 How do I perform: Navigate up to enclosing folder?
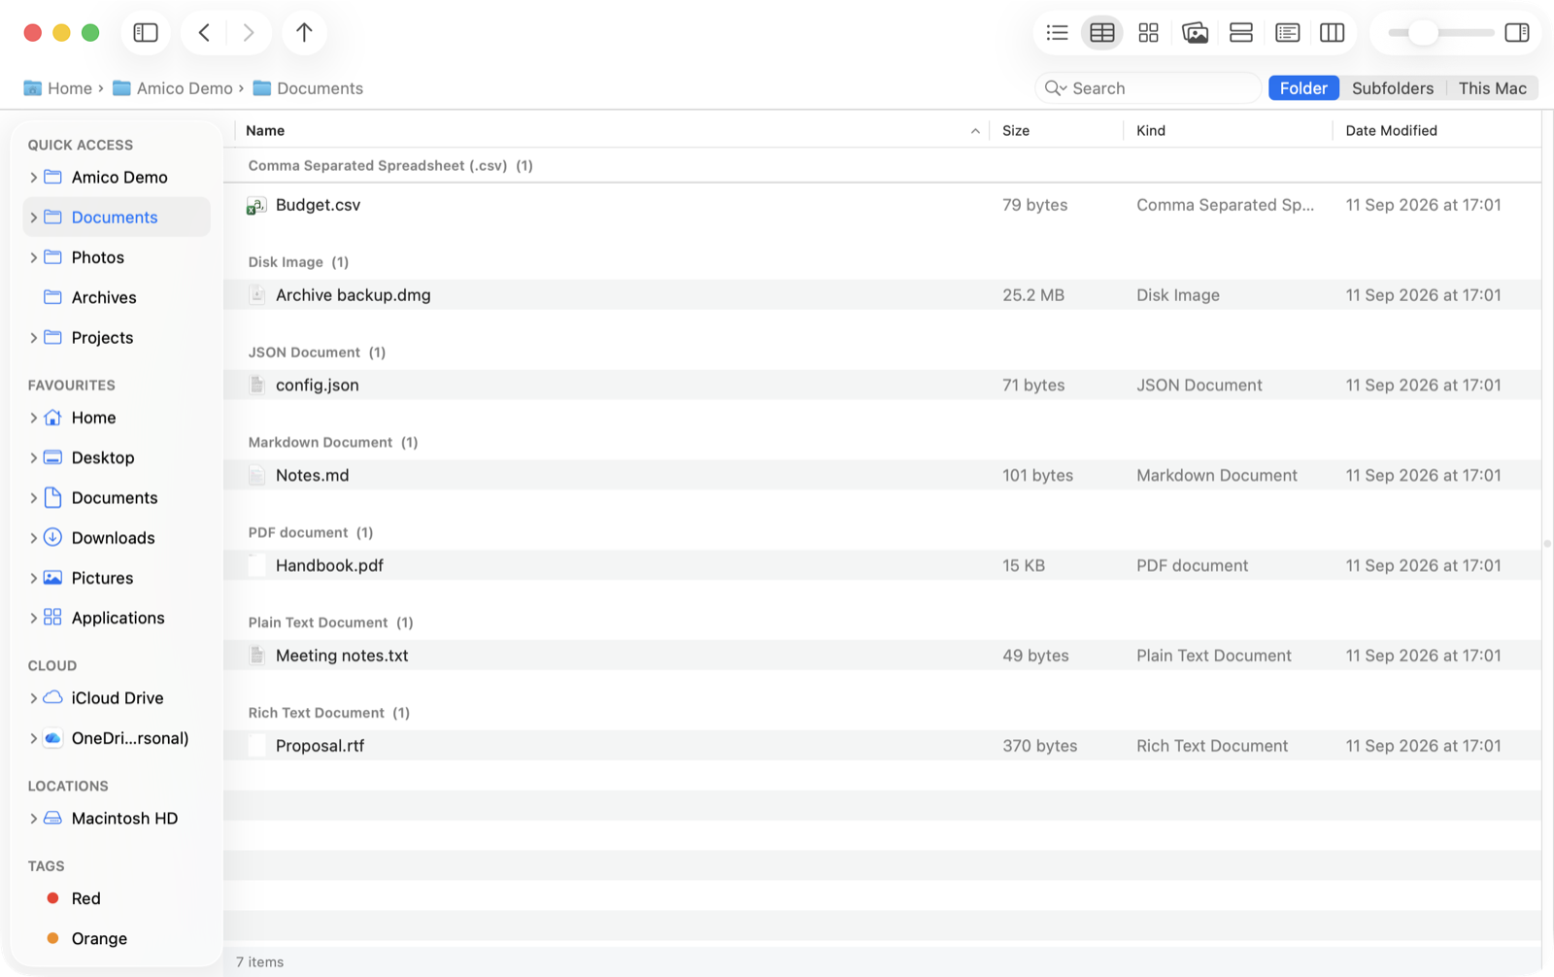pos(304,33)
